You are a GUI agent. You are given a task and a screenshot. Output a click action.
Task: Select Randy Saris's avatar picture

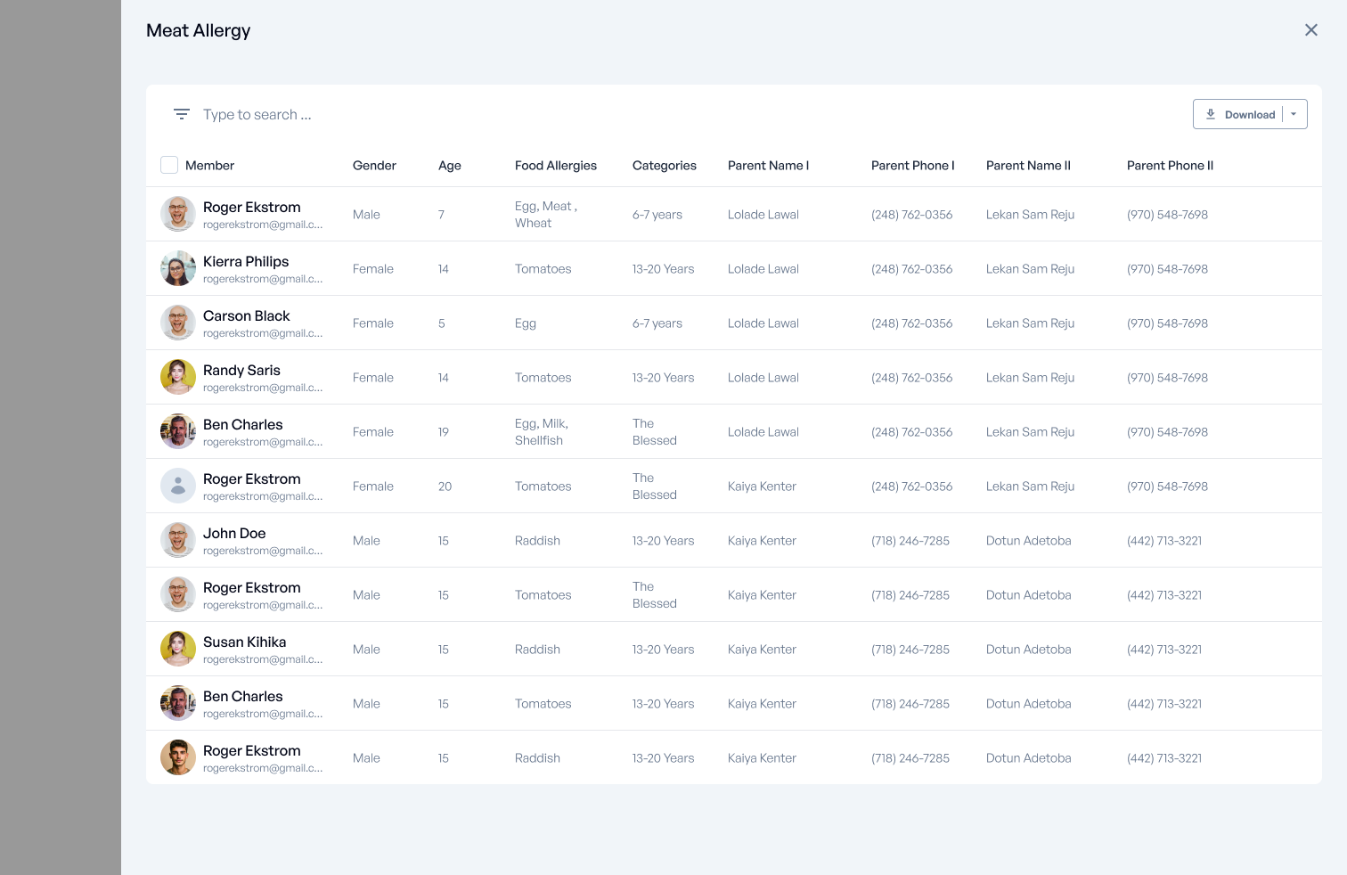178,377
